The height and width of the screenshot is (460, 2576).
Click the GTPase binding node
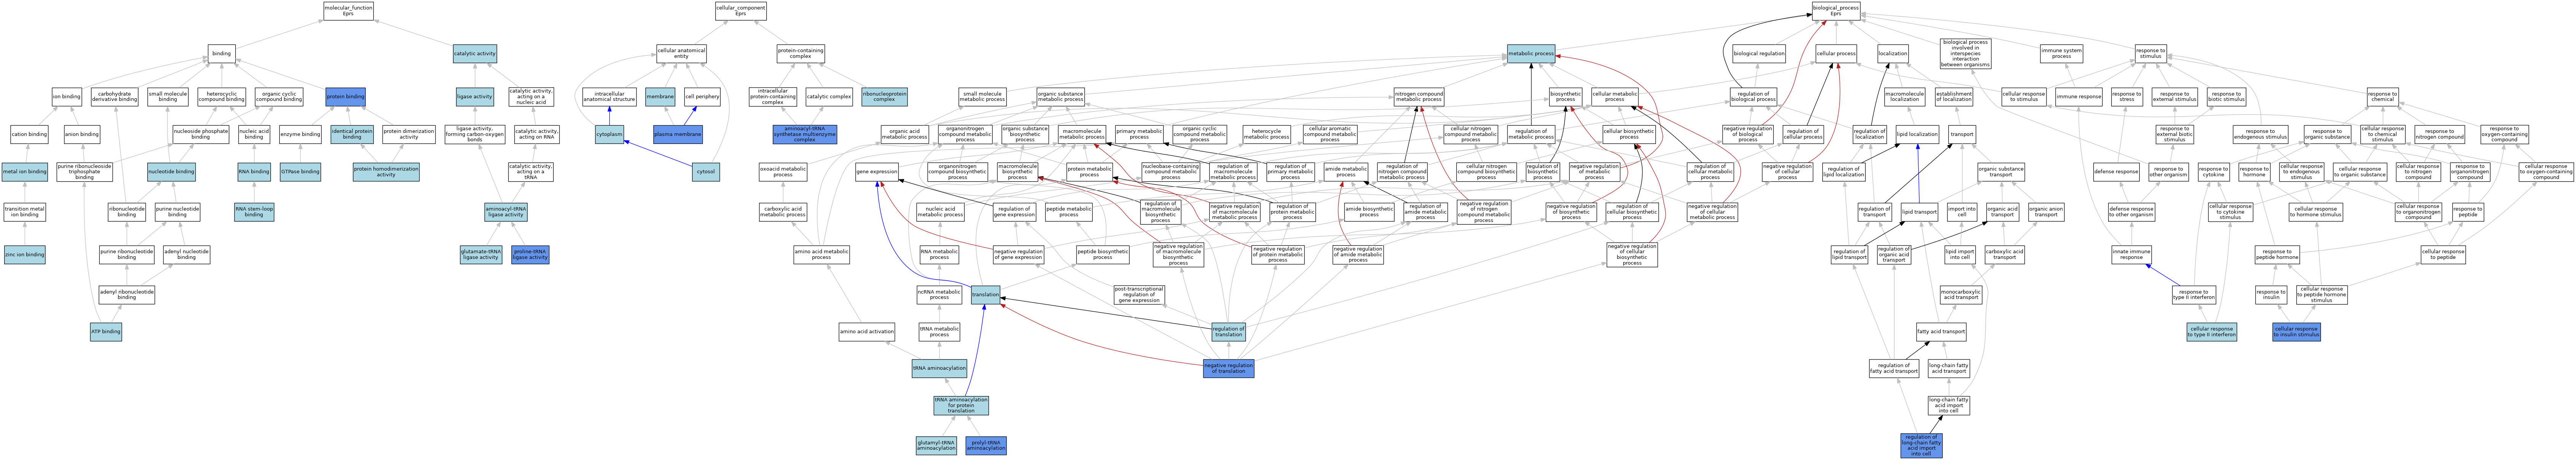point(300,172)
